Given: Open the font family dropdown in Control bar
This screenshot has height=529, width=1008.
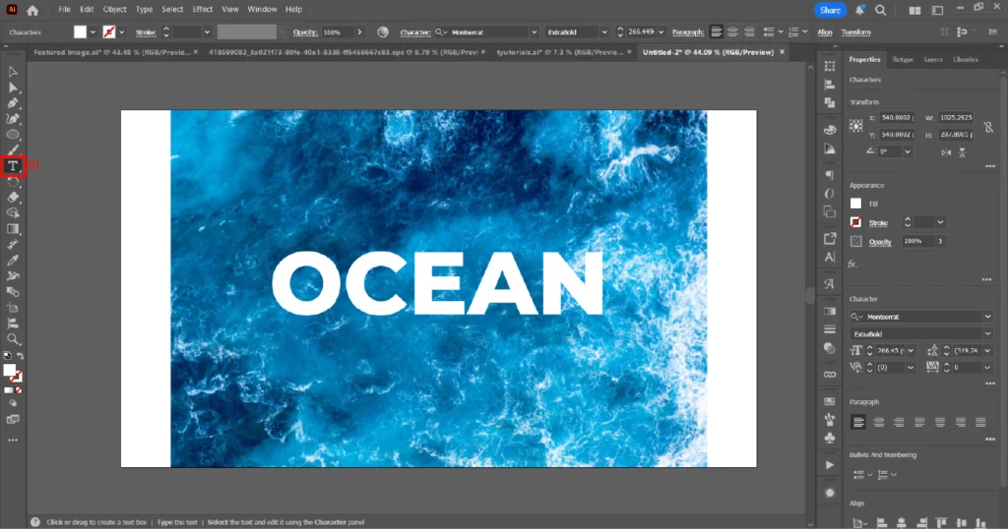Looking at the screenshot, I should tap(534, 32).
